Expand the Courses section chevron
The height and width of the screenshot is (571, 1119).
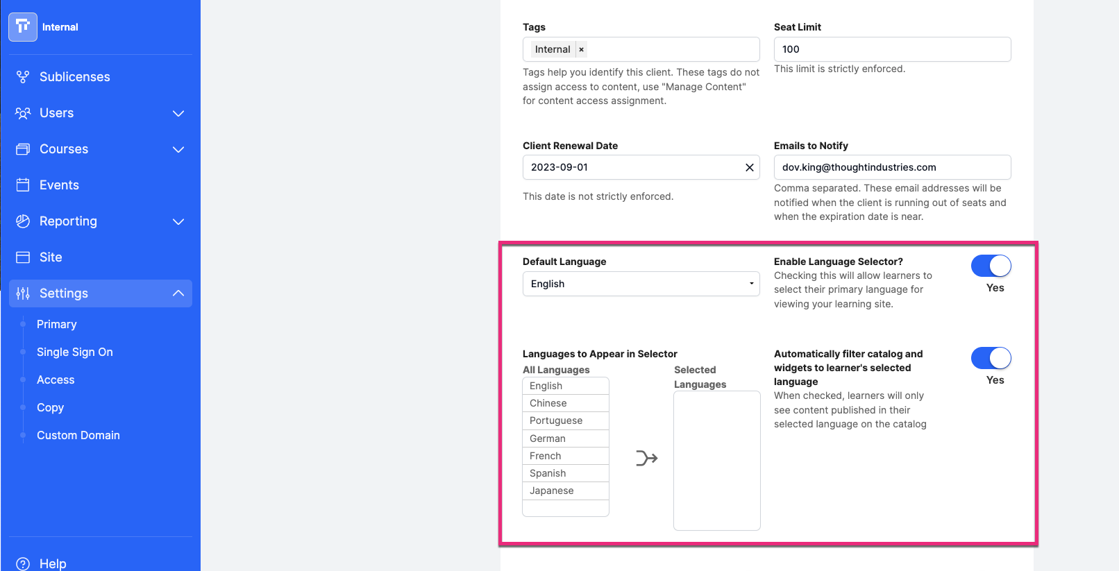coord(178,149)
